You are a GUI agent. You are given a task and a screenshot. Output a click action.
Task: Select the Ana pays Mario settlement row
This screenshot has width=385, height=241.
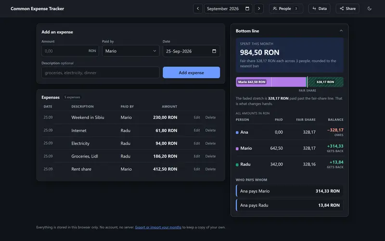click(x=290, y=191)
